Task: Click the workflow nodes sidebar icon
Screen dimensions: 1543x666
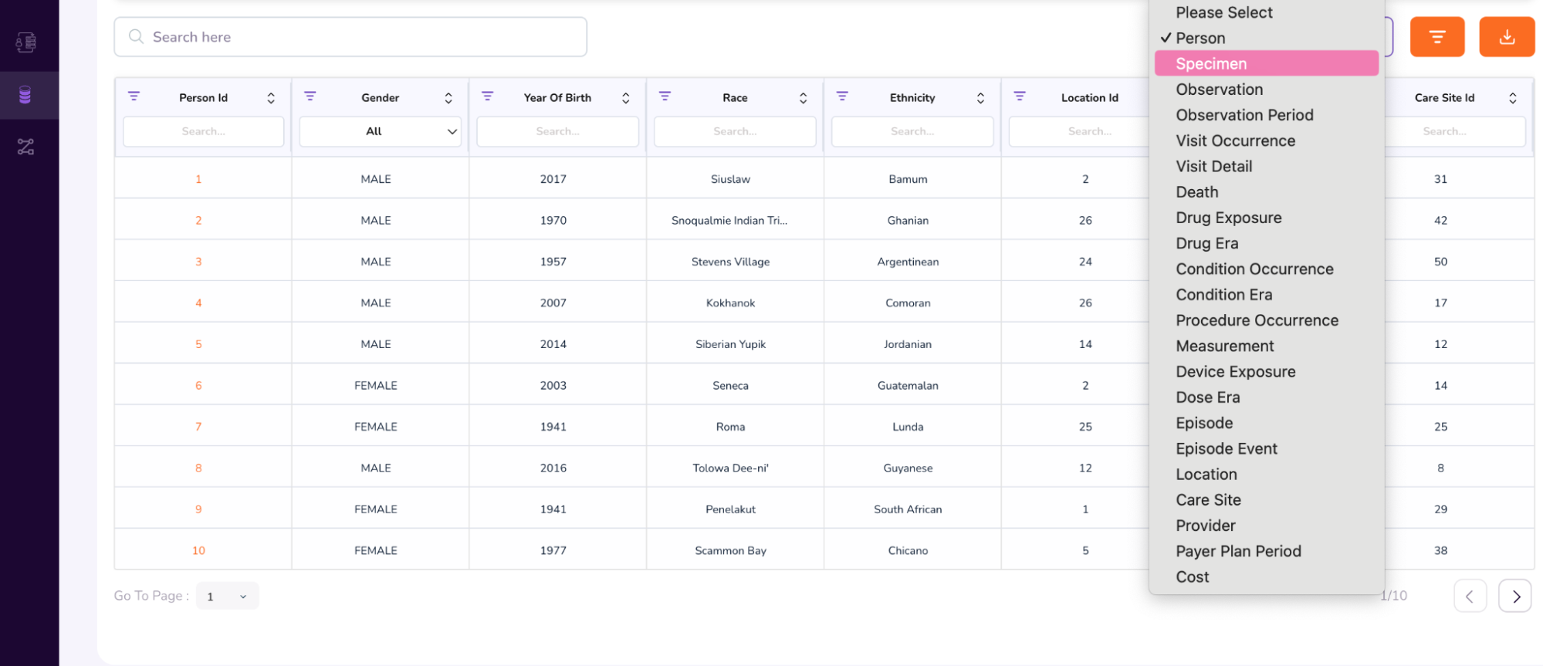Action: 25,147
